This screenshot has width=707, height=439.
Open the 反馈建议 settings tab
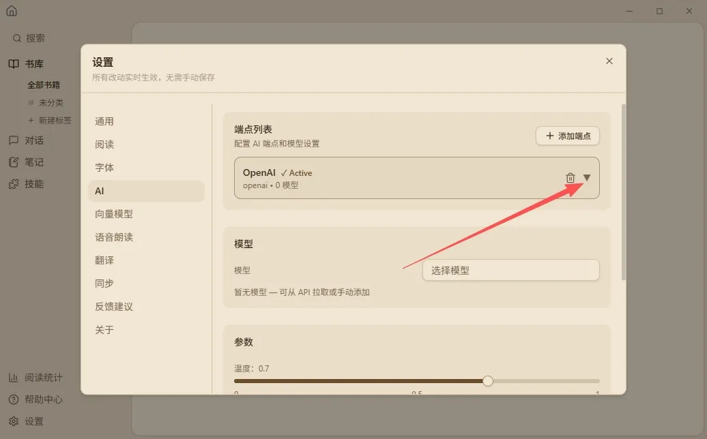pyautogui.click(x=146, y=307)
